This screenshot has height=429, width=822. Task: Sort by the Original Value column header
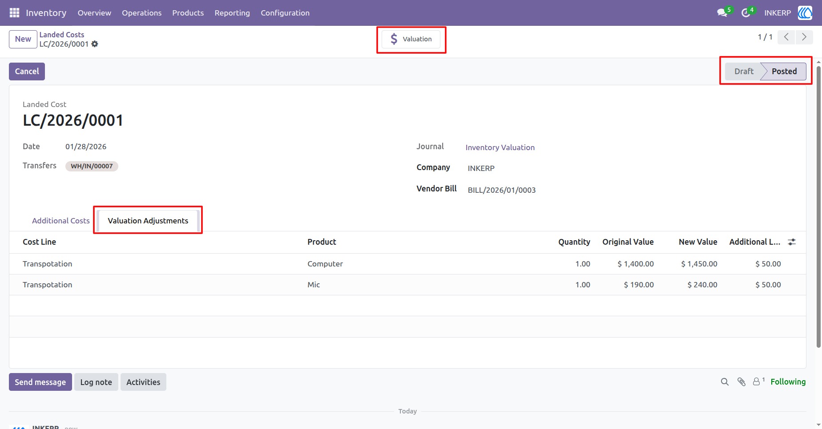tap(628, 242)
